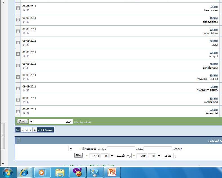Open the جولای start month dropdown

[x=163, y=156]
